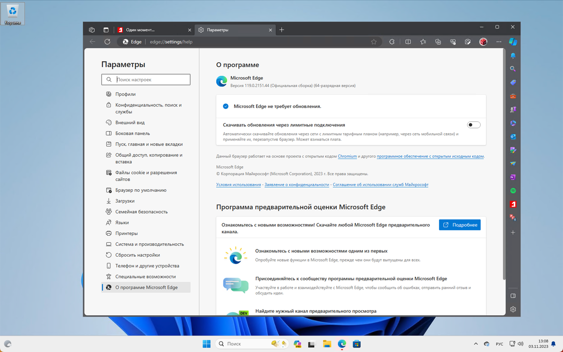Open Файлы cookie и разрешения сайтов

pyautogui.click(x=146, y=176)
